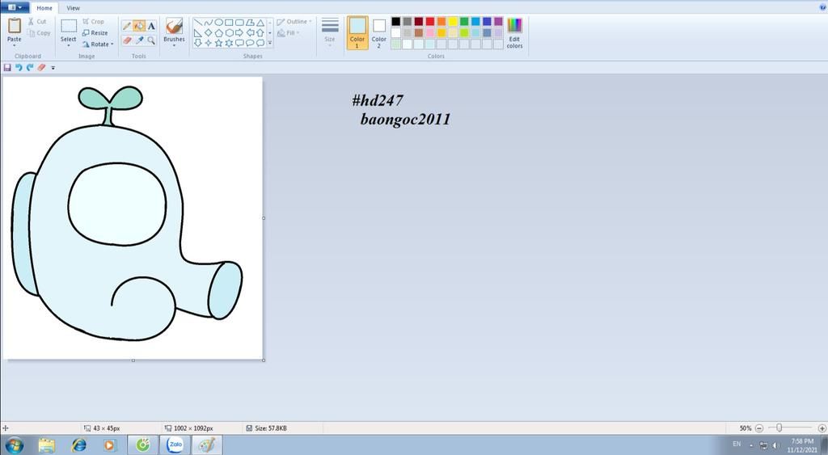The width and height of the screenshot is (828, 455).
Task: Open the Outline dropdown
Action: [294, 22]
